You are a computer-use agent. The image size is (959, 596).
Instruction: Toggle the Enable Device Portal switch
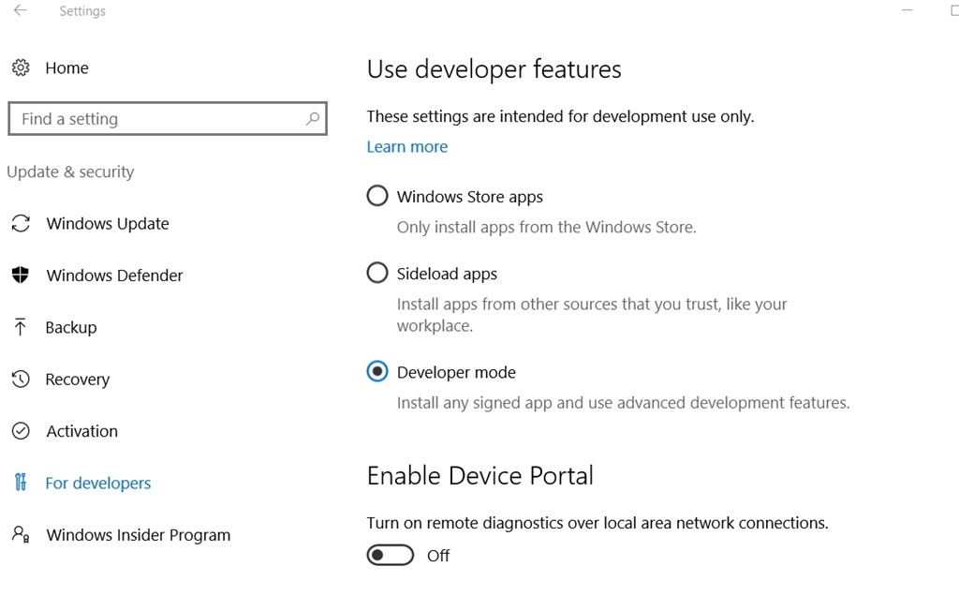[391, 556]
